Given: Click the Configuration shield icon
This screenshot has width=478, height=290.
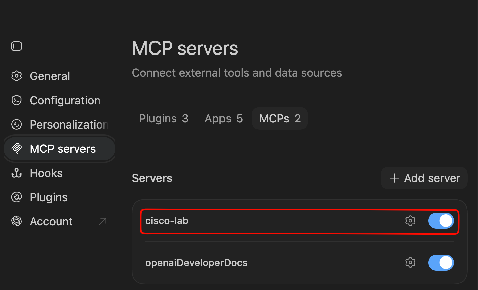Looking at the screenshot, I should pyautogui.click(x=16, y=100).
